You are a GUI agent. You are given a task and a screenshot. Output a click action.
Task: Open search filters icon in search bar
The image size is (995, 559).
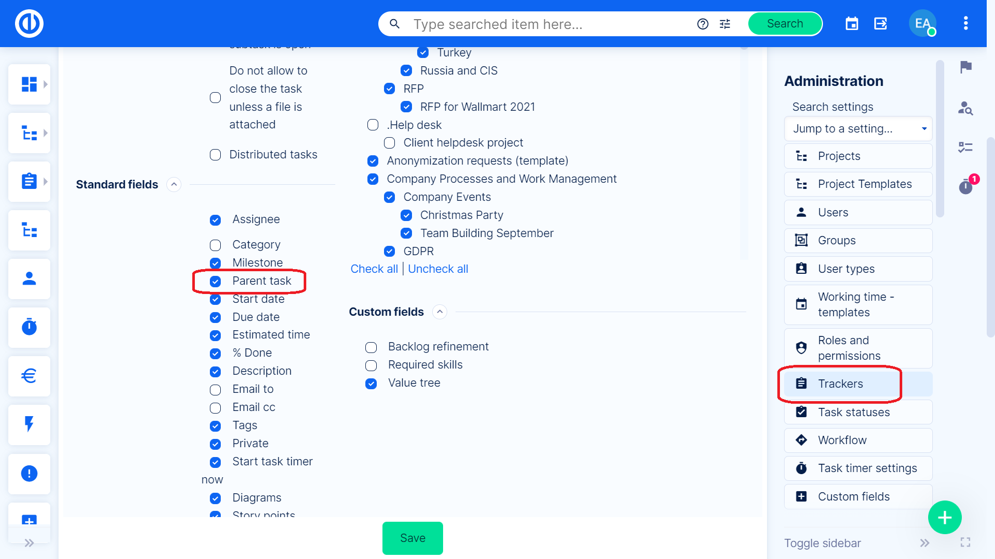tap(724, 24)
